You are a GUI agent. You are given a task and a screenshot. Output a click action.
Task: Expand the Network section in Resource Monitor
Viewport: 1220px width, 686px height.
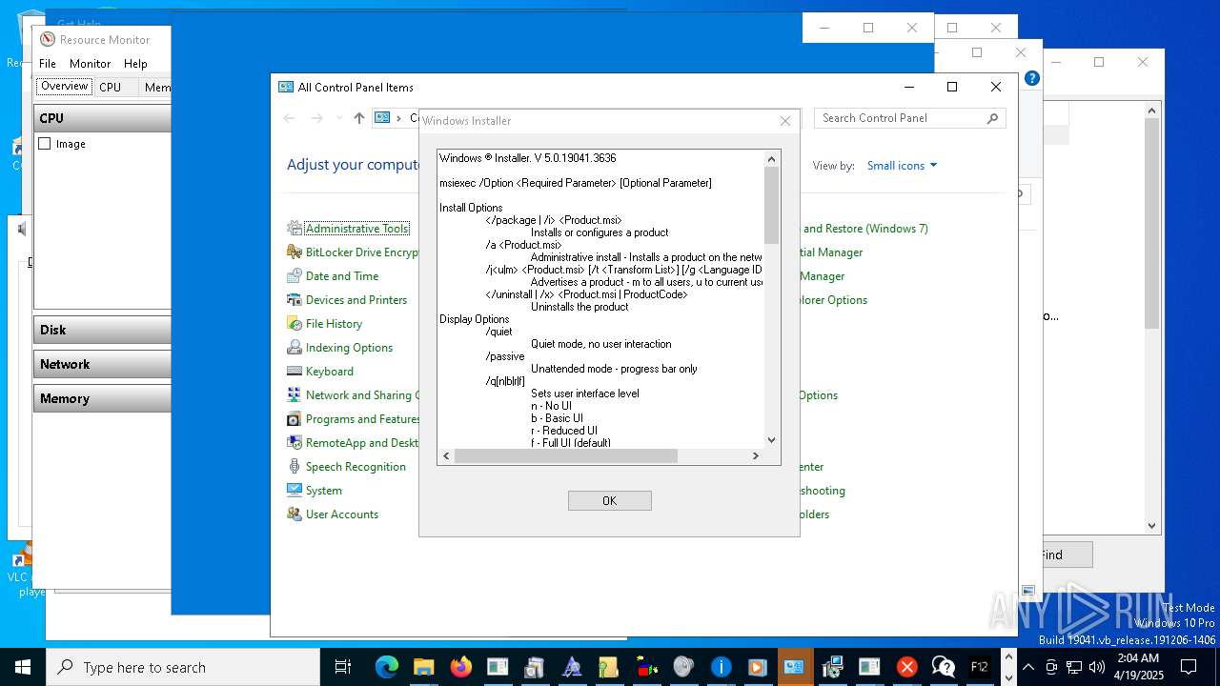tap(103, 364)
